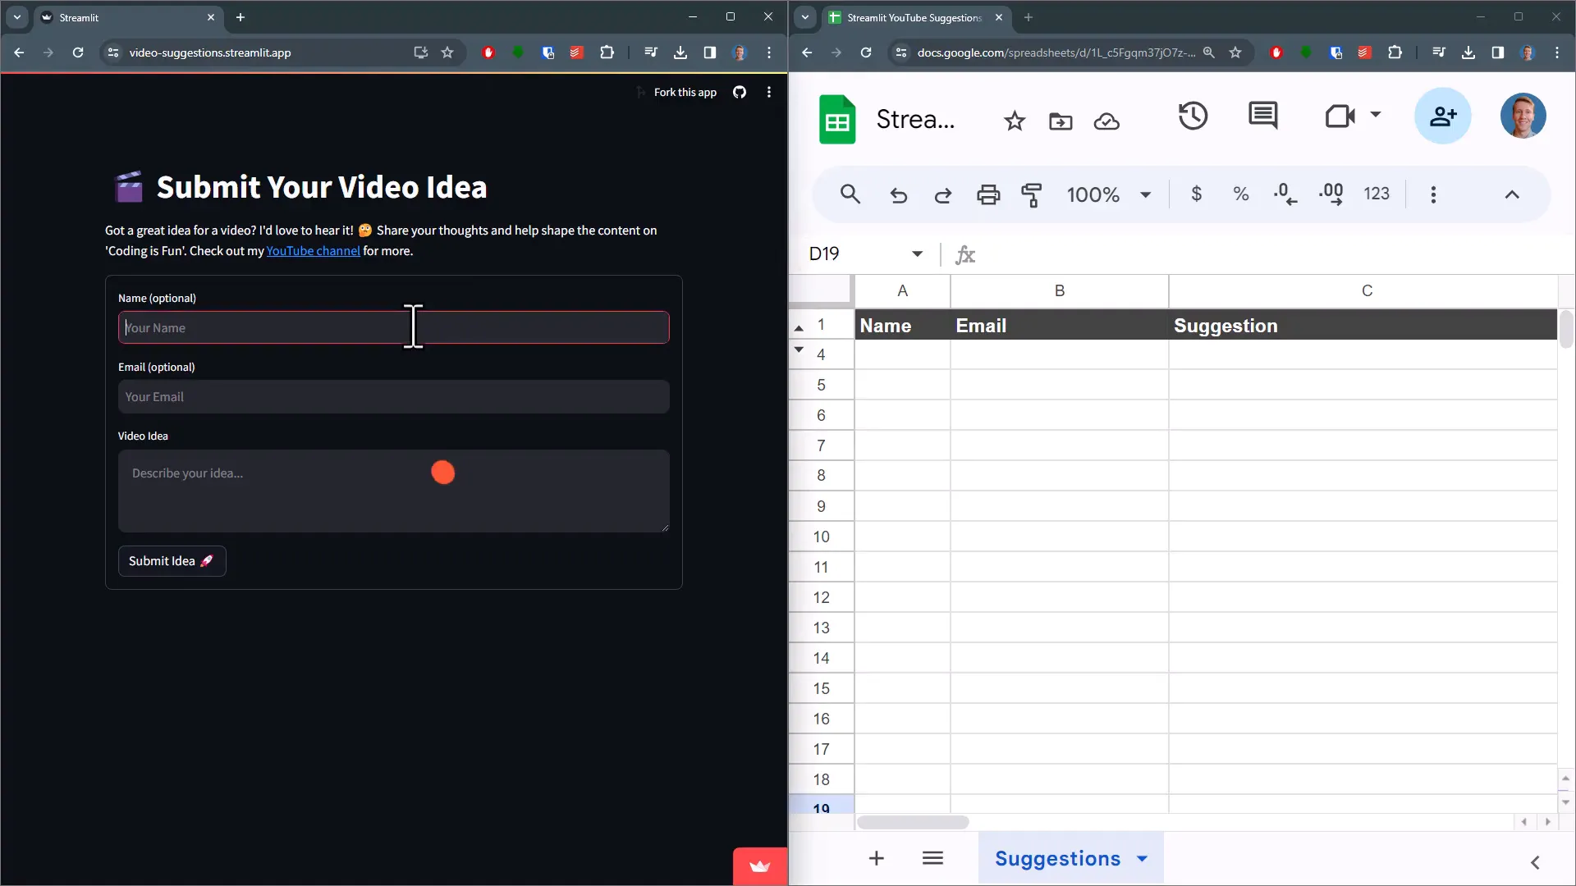Format selected cell as currency
The width and height of the screenshot is (1576, 886).
pyautogui.click(x=1197, y=194)
